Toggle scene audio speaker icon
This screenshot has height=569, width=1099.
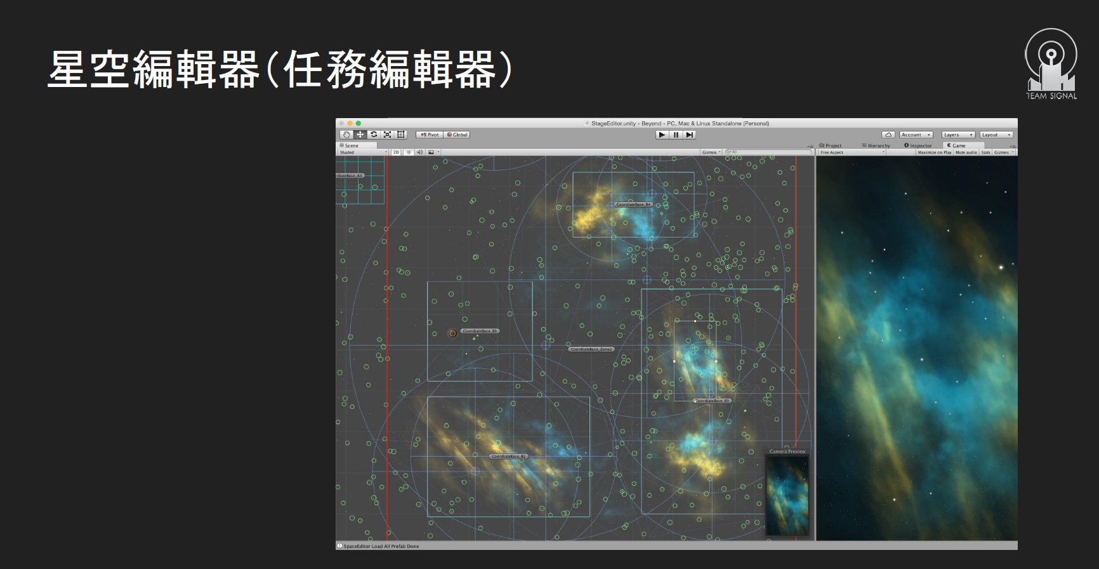pyautogui.click(x=419, y=152)
